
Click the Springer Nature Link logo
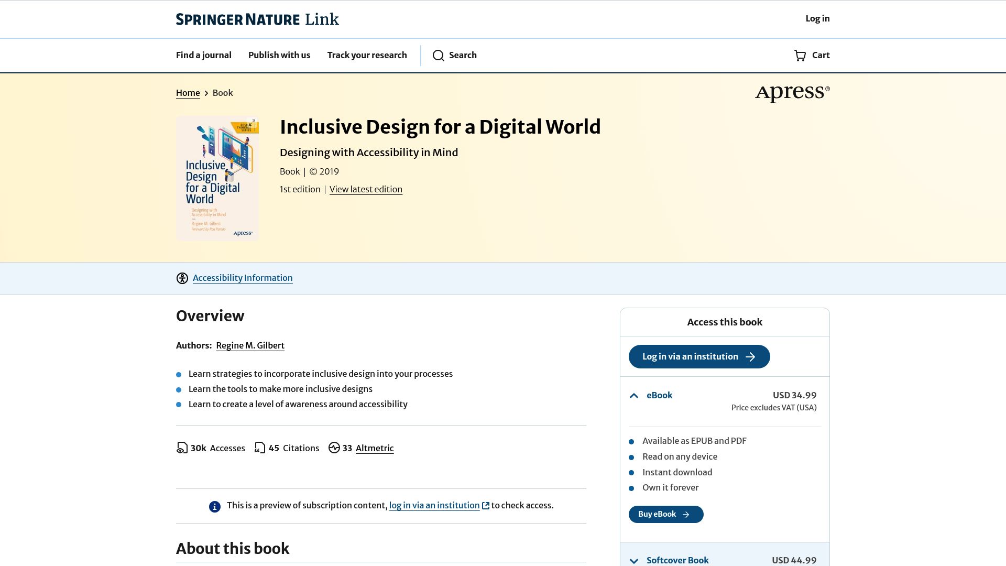click(x=257, y=19)
